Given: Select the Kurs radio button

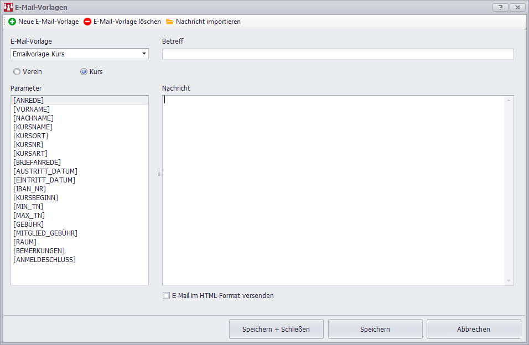Looking at the screenshot, I should (x=84, y=71).
